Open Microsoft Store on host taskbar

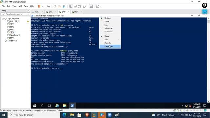tap(79, 115)
